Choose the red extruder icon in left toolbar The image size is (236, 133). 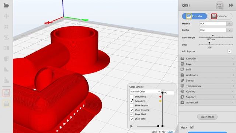[x=6, y=93]
